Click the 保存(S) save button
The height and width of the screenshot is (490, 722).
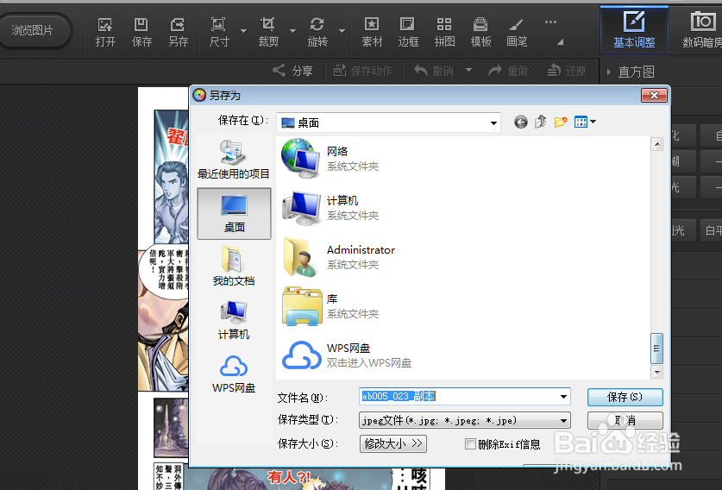tap(625, 397)
